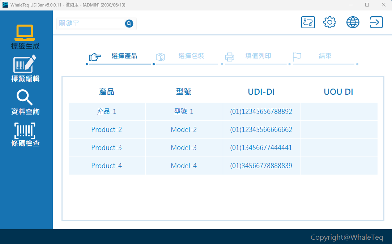
Task: Open 標籤編輯 label editing icon
Action: coord(25,64)
